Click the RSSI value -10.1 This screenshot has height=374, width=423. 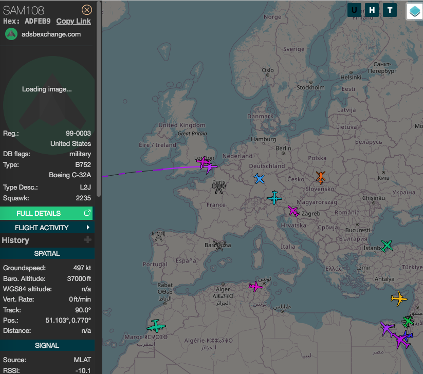coord(83,370)
